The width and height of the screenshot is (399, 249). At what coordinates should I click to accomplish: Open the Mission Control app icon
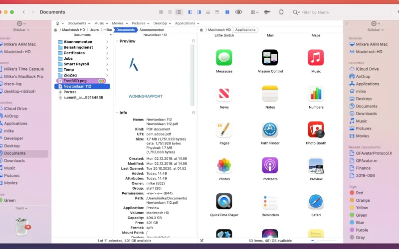click(270, 58)
